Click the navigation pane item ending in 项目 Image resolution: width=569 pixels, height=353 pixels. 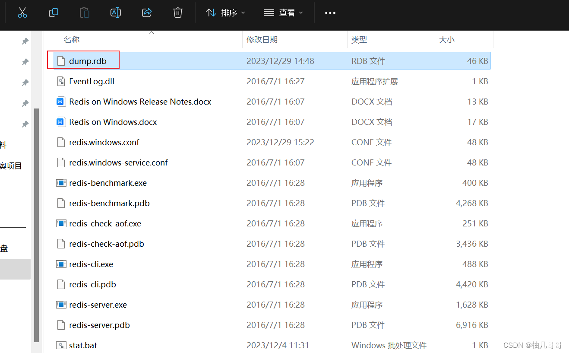click(11, 166)
